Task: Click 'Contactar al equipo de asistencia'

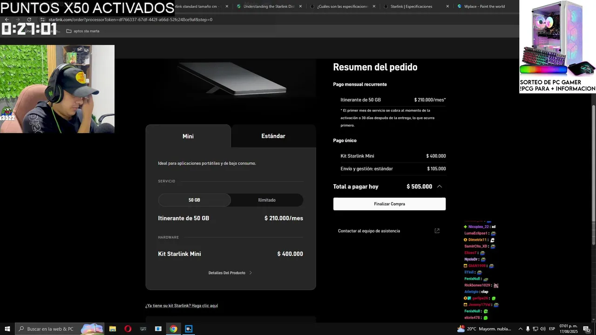Action: tap(369, 231)
